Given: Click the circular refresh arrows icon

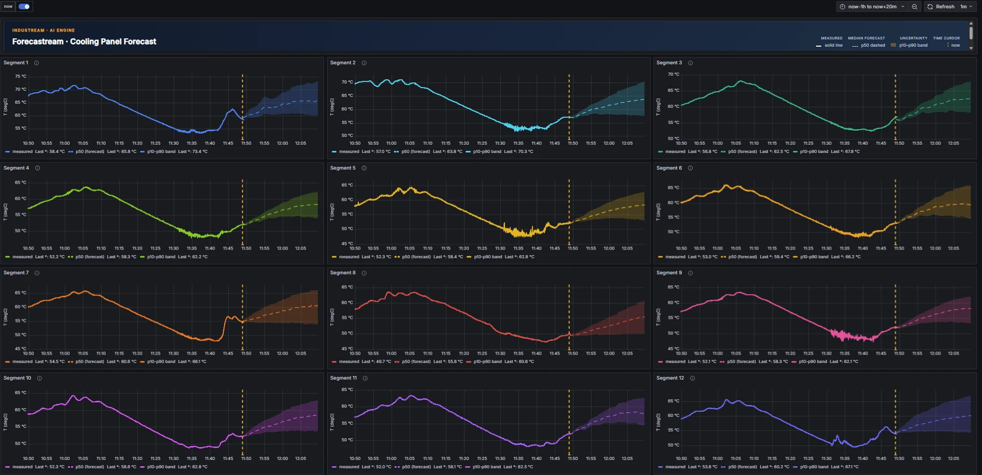Looking at the screenshot, I should click(931, 6).
